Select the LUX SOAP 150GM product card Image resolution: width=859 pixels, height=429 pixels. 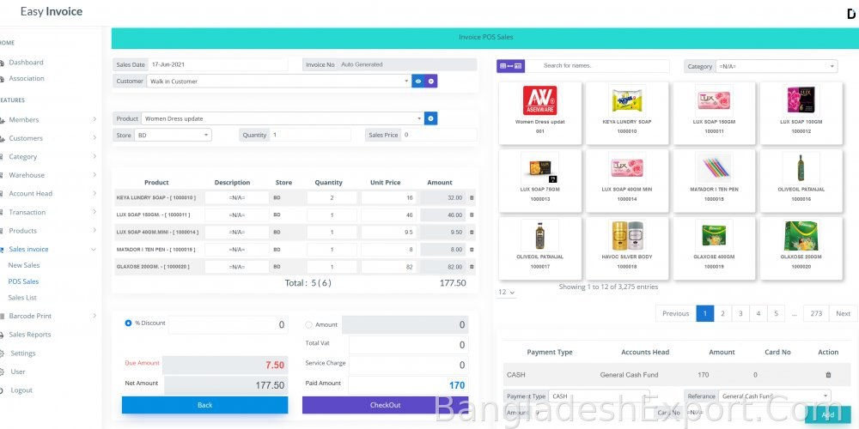tap(714, 113)
